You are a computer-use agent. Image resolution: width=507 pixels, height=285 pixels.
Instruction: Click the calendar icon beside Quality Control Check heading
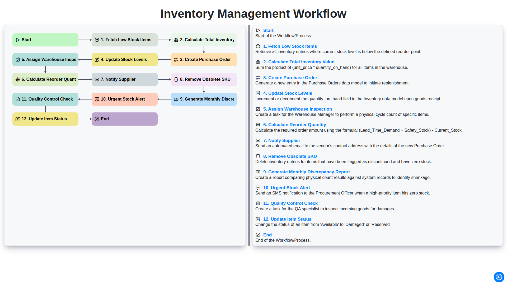coord(258,203)
